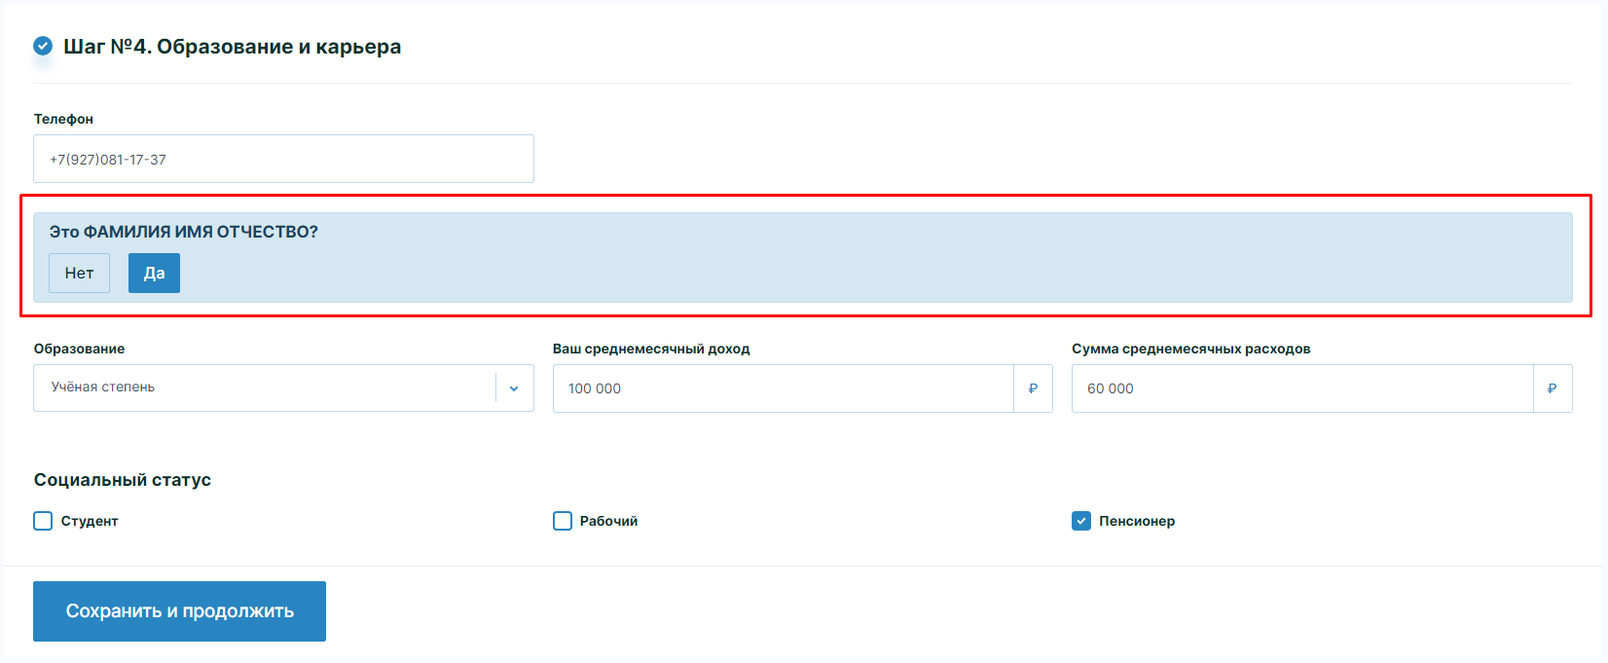
Task: Click the Образование field label
Action: (x=79, y=349)
